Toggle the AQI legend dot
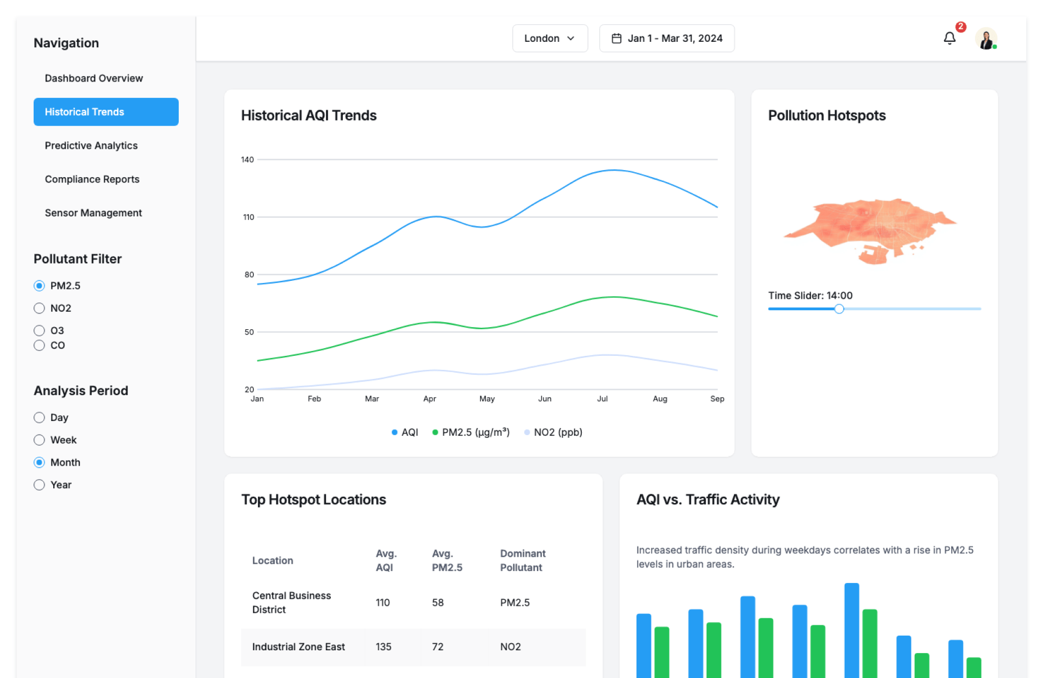This screenshot has width=1043, height=678. tap(394, 432)
